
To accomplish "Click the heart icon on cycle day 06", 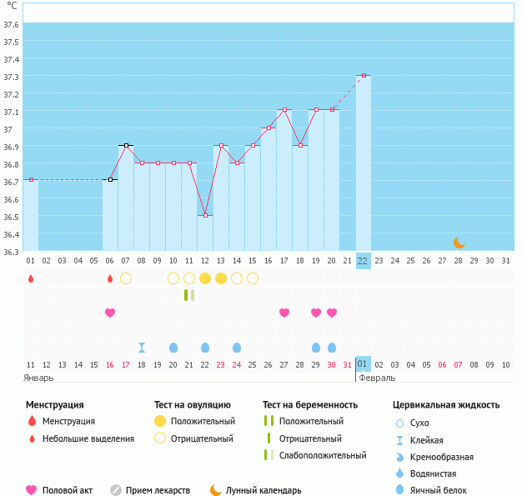I will point(110,313).
